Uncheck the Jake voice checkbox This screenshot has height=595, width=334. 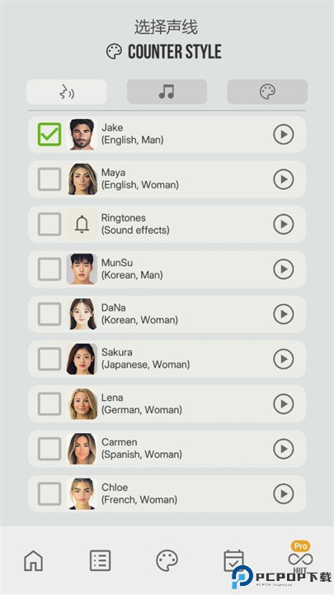(x=49, y=135)
